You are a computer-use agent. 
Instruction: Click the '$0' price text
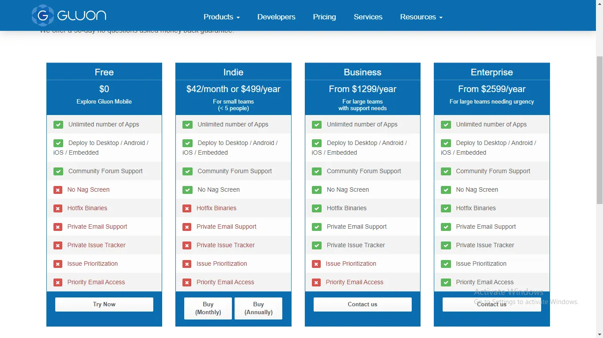click(x=104, y=89)
